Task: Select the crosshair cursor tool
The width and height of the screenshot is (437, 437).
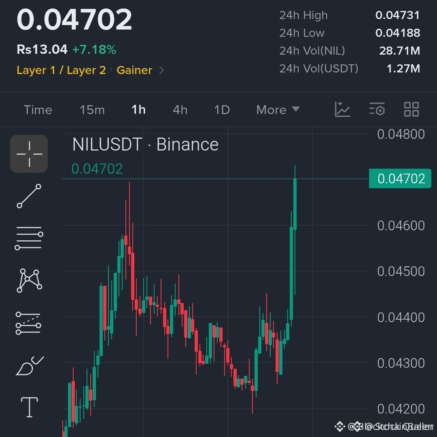Action: tap(29, 154)
